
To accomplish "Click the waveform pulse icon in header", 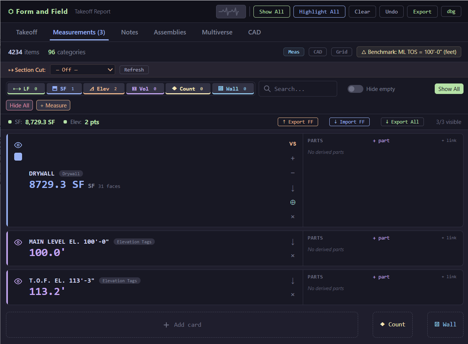I will tap(231, 12).
